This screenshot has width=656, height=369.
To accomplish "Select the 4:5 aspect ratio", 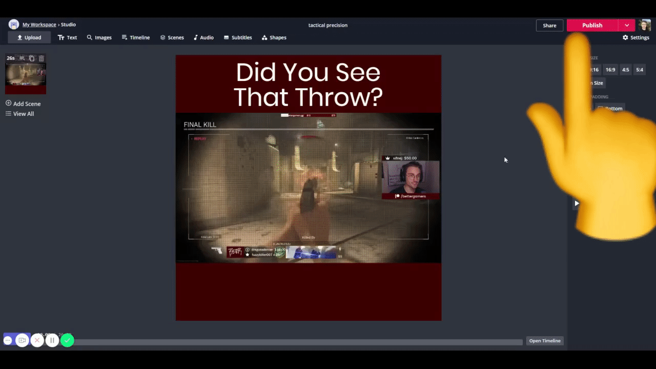I will pos(625,70).
